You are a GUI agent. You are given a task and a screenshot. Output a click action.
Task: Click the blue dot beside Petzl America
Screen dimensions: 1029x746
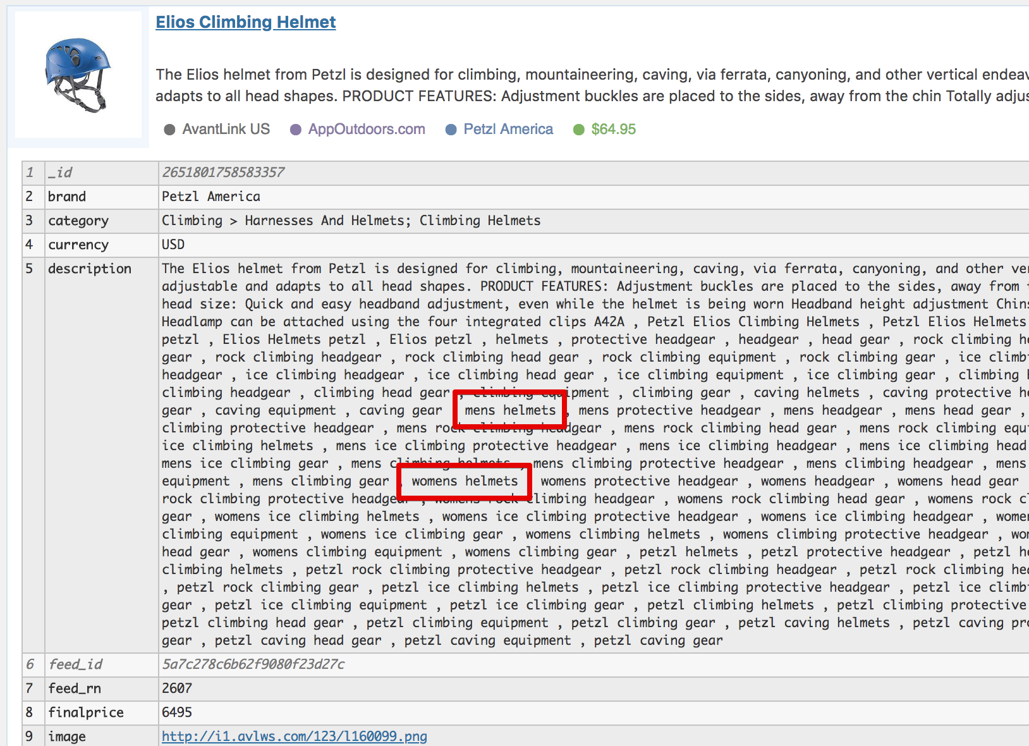pyautogui.click(x=451, y=130)
